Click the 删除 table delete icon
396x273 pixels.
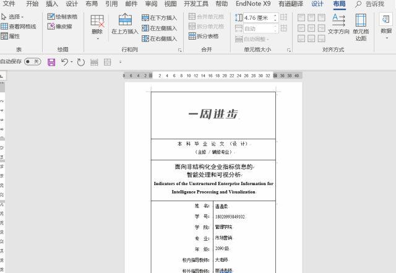(98, 21)
